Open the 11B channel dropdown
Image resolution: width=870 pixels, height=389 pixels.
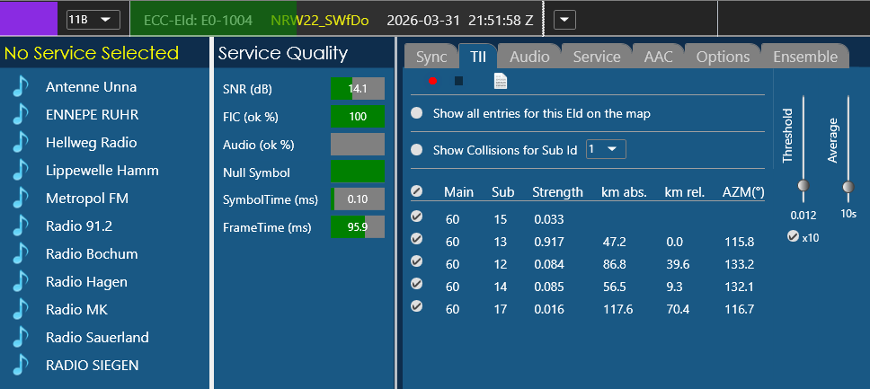coord(93,19)
